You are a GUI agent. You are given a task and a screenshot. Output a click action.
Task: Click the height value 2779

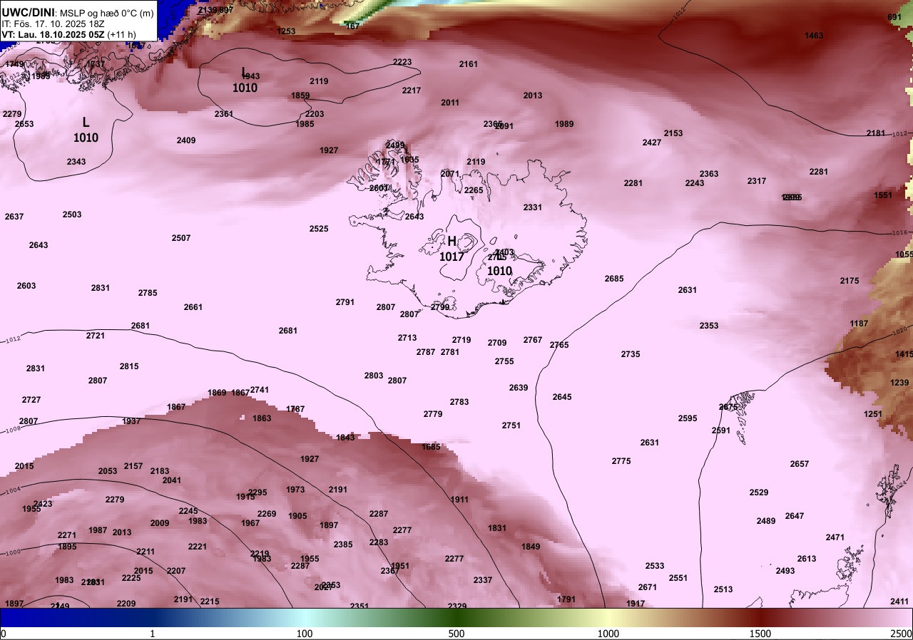click(433, 415)
